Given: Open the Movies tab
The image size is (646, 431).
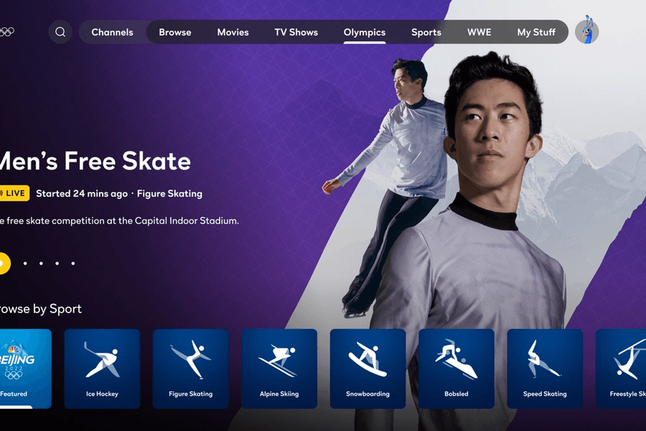Looking at the screenshot, I should click(233, 32).
